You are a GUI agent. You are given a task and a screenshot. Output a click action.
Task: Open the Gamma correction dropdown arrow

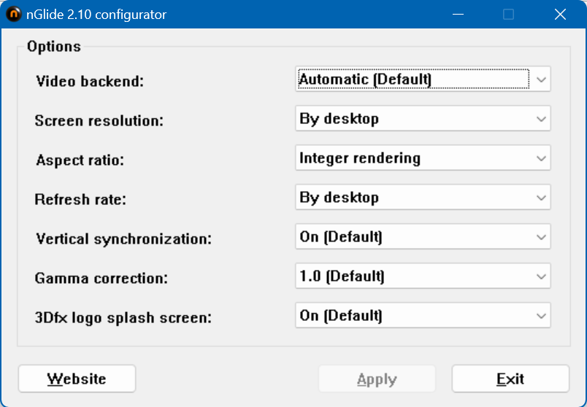coord(540,276)
